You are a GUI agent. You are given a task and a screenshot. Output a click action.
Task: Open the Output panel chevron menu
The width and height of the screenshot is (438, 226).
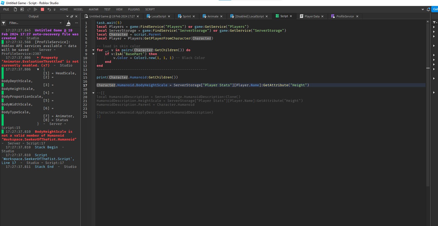[x=67, y=16]
